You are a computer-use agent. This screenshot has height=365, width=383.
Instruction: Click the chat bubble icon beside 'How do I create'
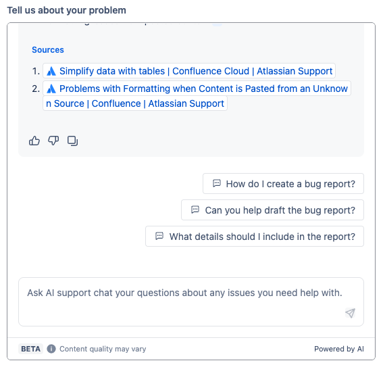pyautogui.click(x=217, y=183)
